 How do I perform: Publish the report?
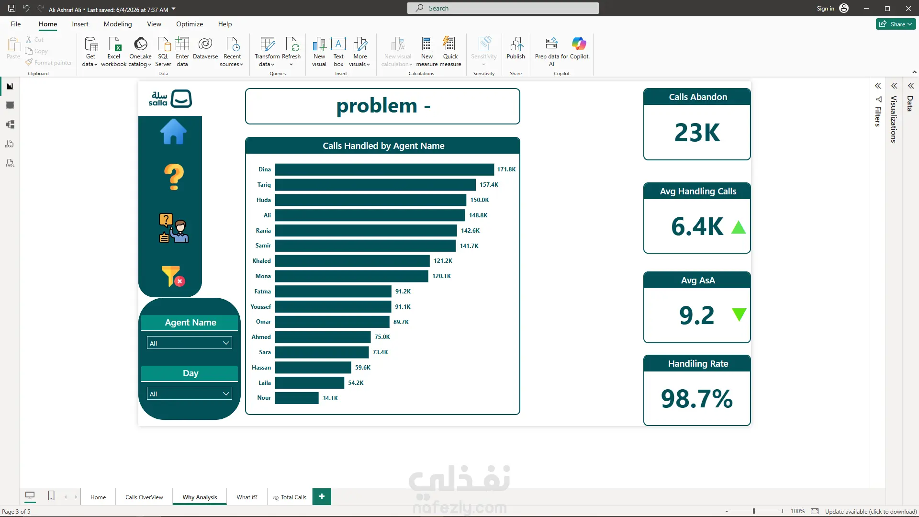516,48
